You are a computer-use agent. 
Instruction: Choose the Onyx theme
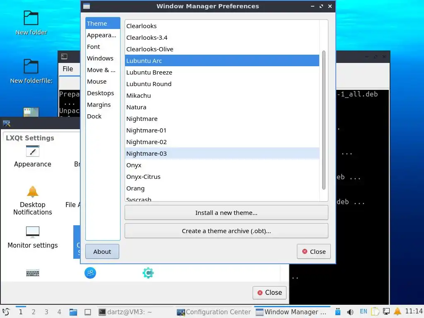click(222, 165)
